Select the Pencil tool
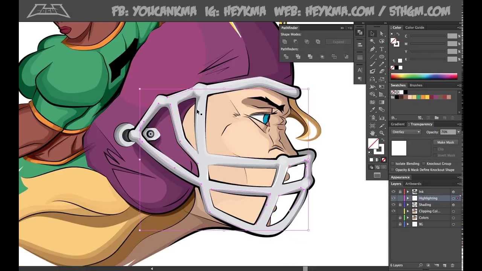 (x=382, y=64)
